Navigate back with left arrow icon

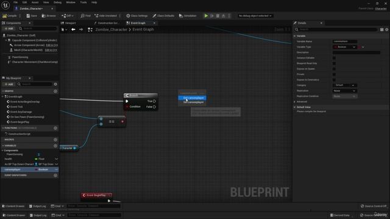pos(73,30)
